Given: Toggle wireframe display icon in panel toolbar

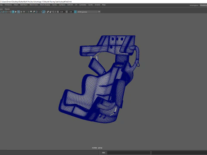Looking at the screenshot, I should coord(10,12).
